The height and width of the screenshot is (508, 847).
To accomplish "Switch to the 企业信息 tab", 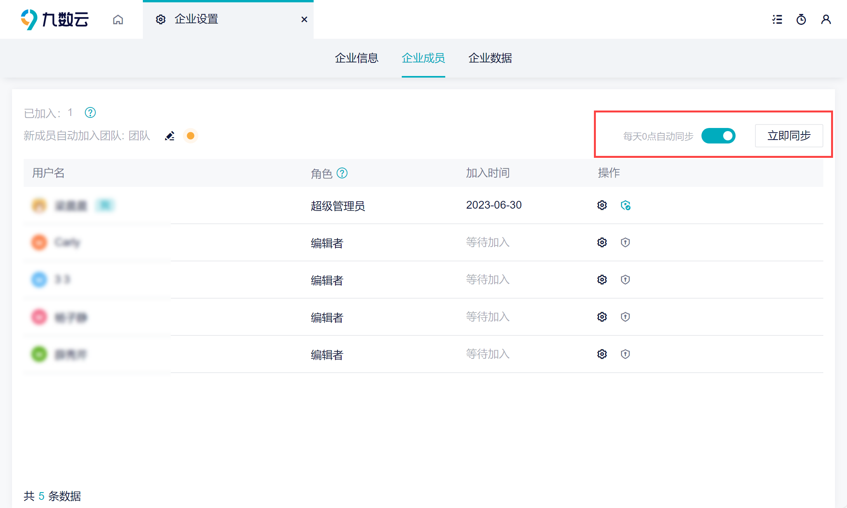I will [356, 58].
